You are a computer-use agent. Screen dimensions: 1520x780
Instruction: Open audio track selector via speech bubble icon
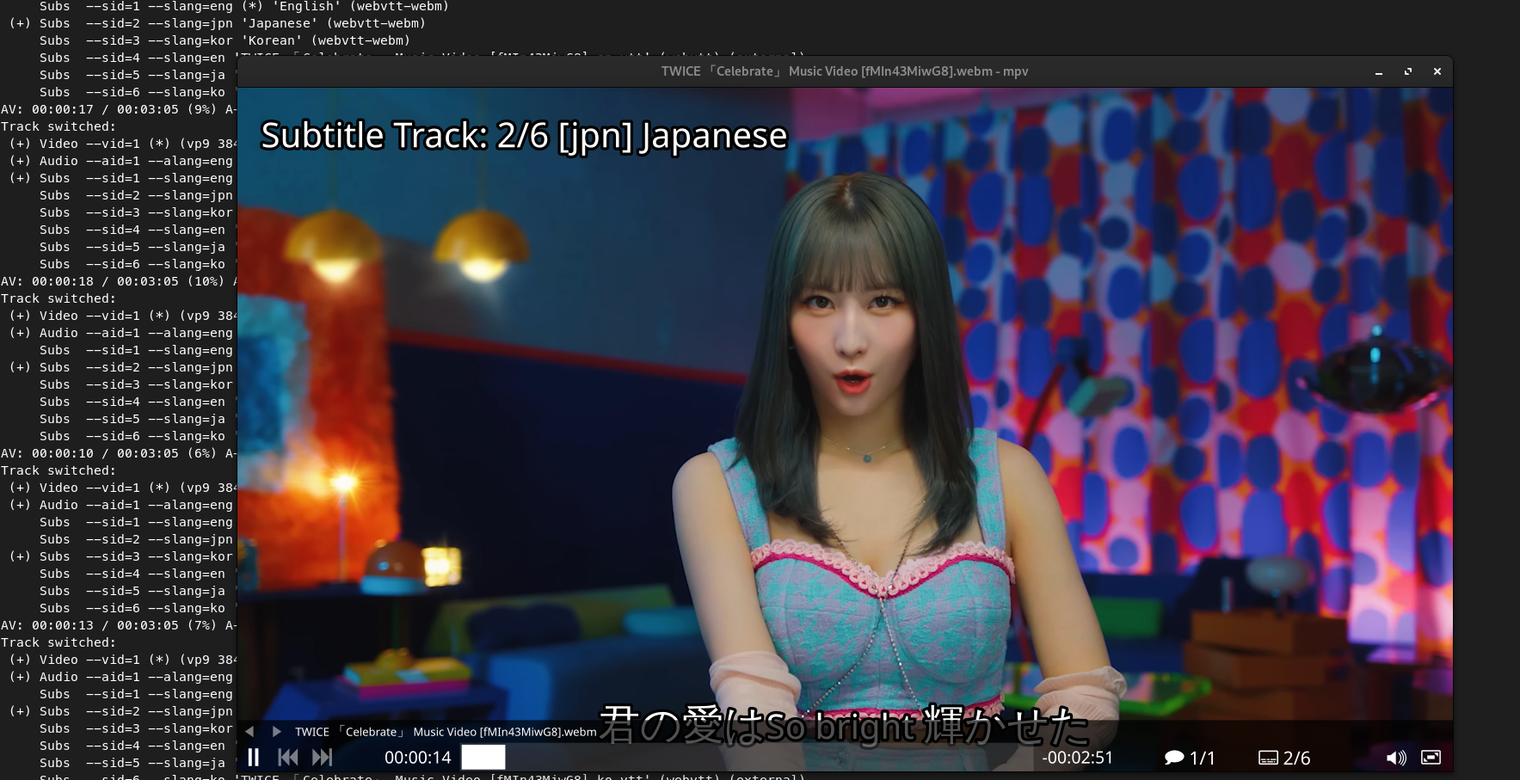pos(1174,758)
